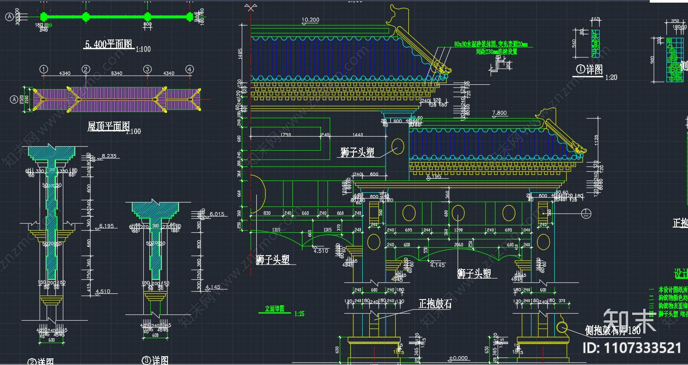Click the '10.200' elevation mark

pos(311,20)
